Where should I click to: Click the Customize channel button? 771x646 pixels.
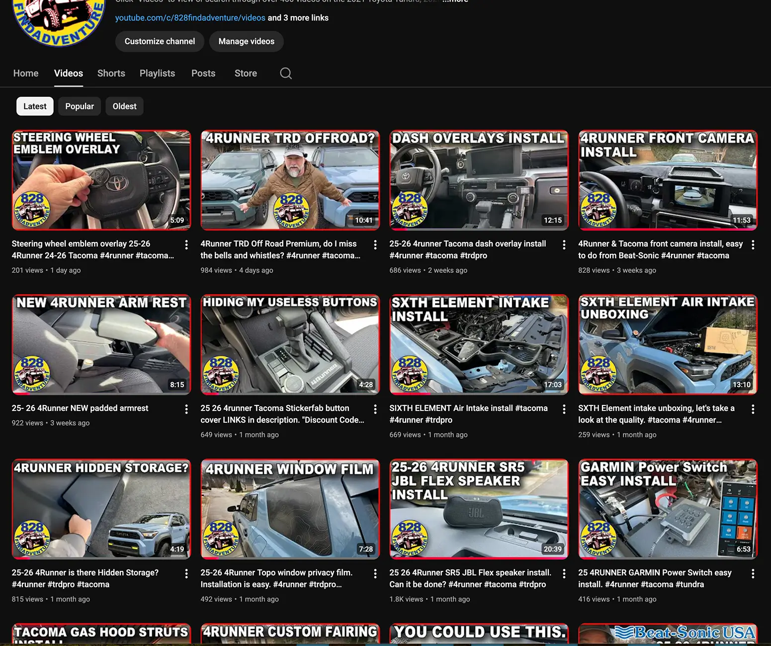pyautogui.click(x=159, y=41)
